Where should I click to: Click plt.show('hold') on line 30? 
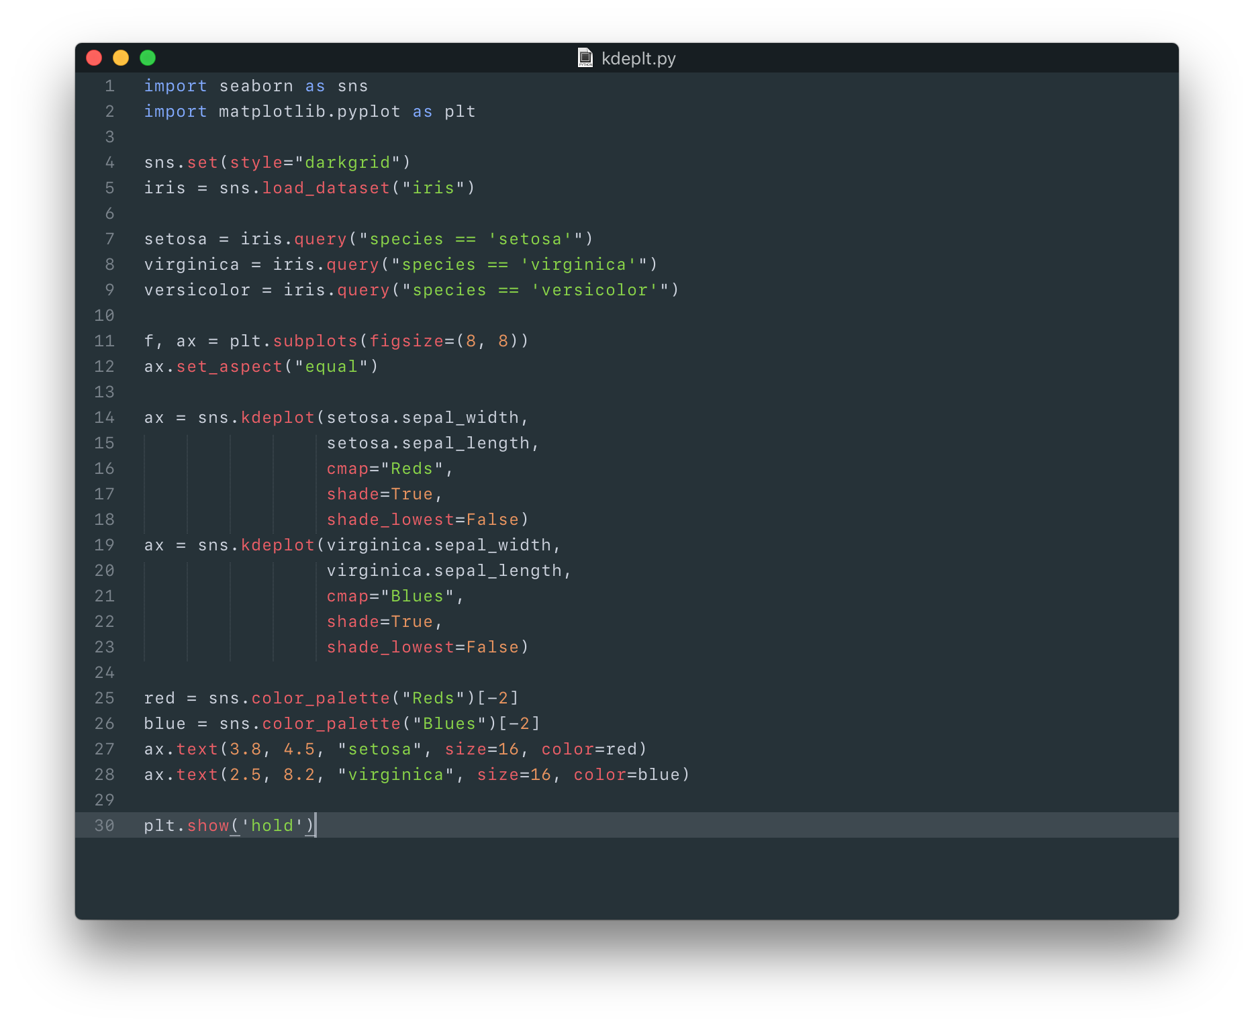(x=228, y=826)
